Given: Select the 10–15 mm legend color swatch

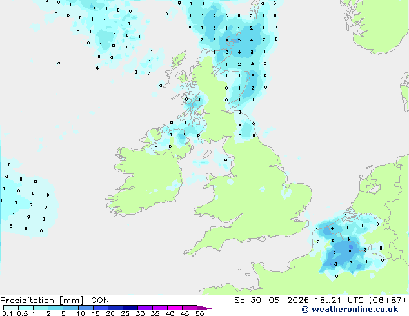Looking at the screenshot, I should click(86, 308).
